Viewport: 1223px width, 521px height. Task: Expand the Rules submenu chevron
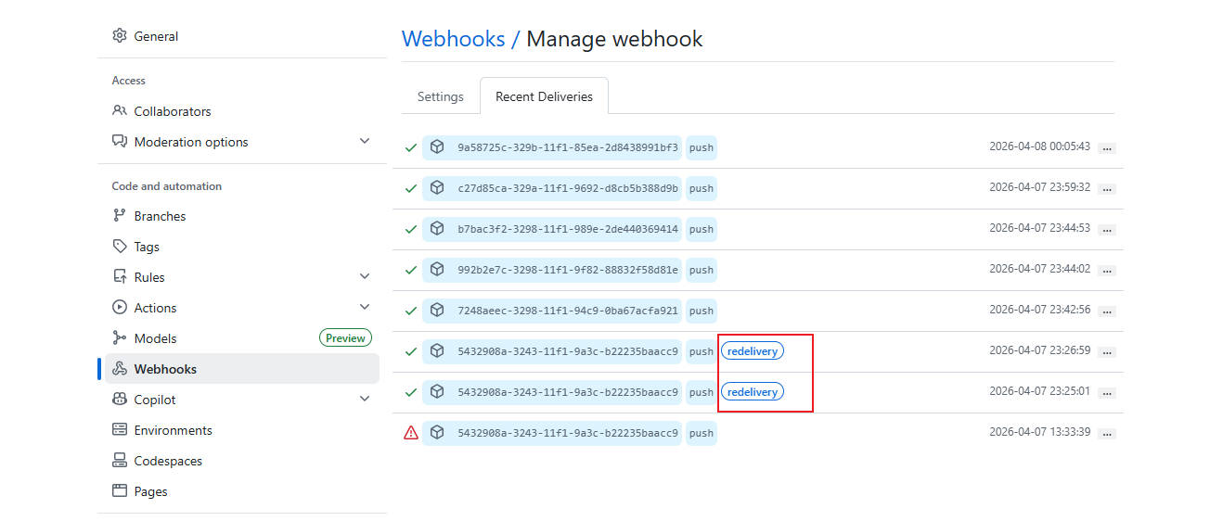(x=365, y=277)
